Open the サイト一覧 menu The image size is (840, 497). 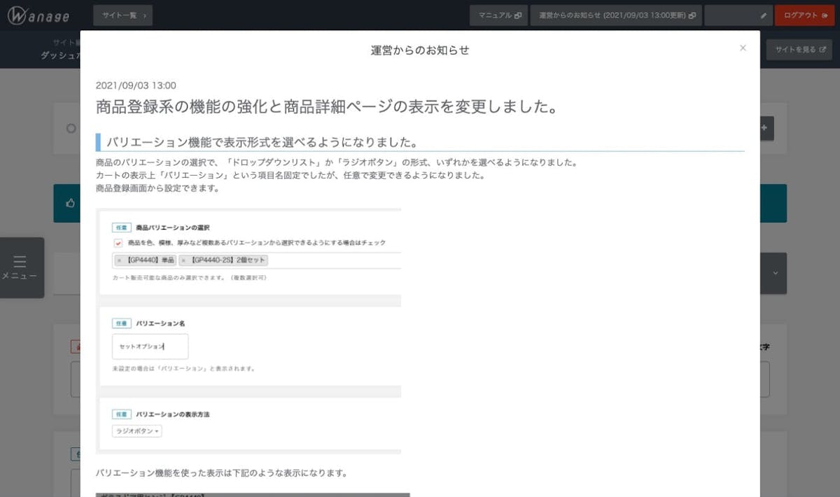click(122, 15)
